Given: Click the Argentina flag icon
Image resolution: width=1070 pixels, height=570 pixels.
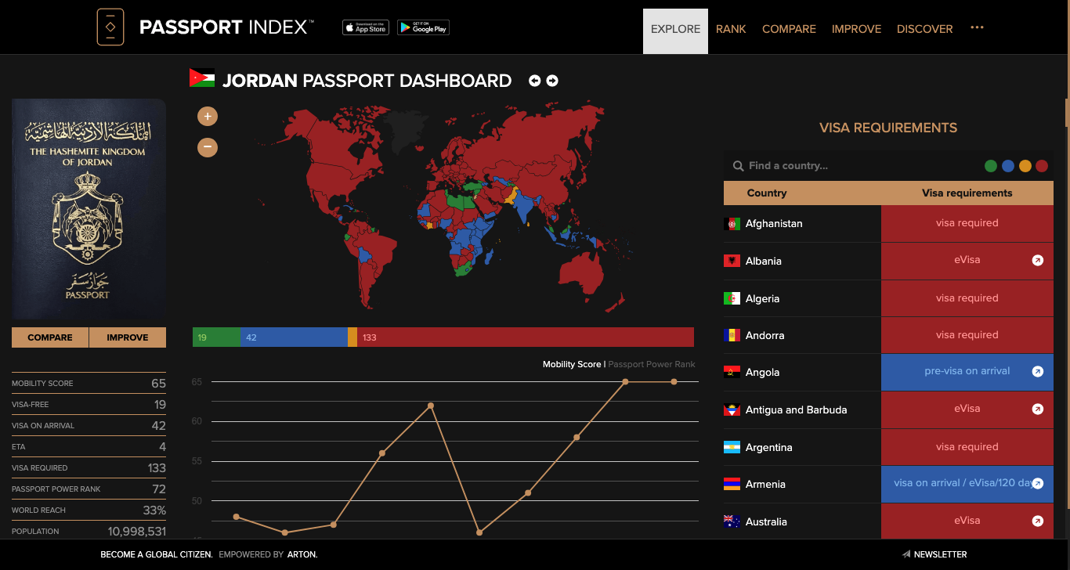Looking at the screenshot, I should [732, 447].
